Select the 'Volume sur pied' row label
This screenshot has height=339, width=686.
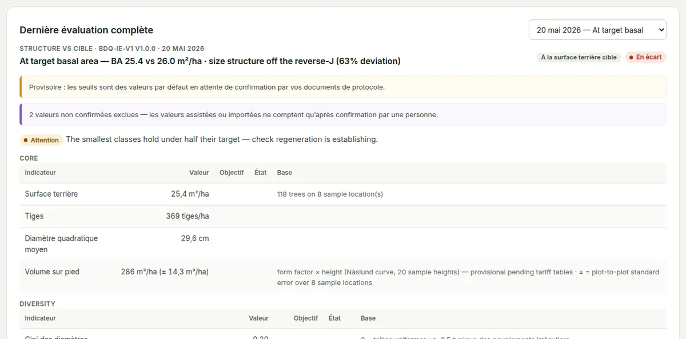pos(52,272)
